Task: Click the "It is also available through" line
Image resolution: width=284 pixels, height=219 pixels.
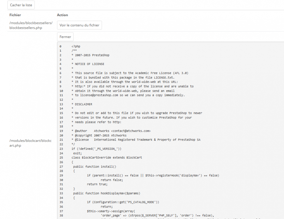Action: 125,82
